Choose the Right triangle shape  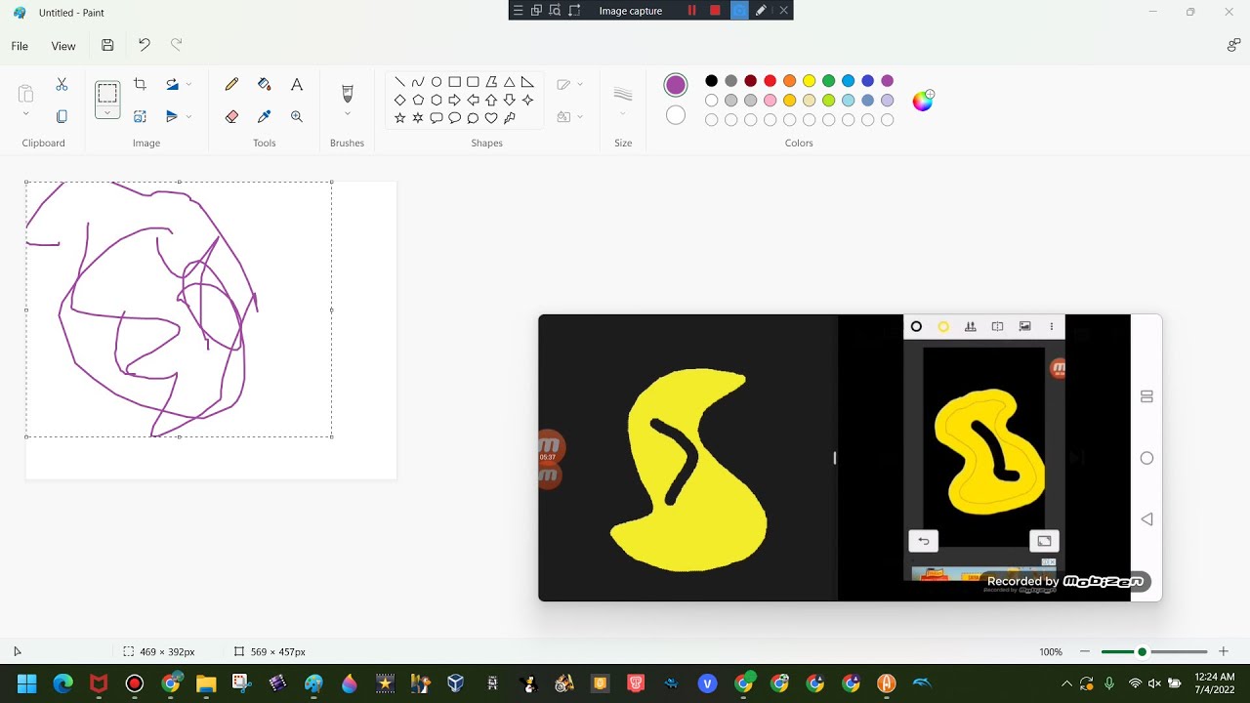[527, 82]
